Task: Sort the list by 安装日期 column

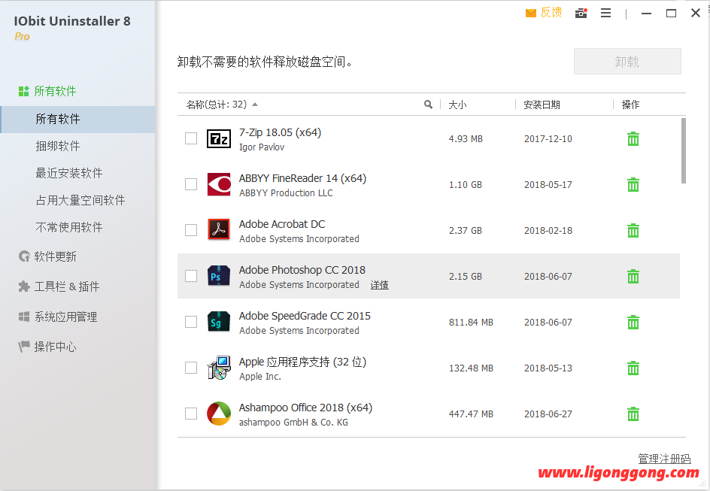Action: click(x=542, y=105)
